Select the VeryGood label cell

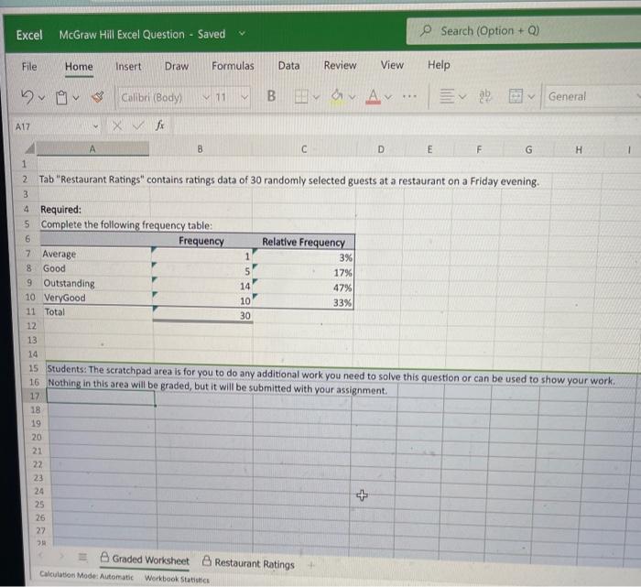click(x=97, y=298)
